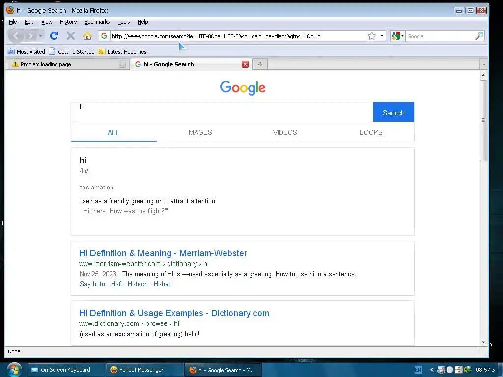Switch to VIDEOS results

pyautogui.click(x=285, y=132)
